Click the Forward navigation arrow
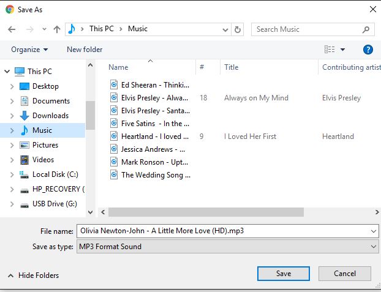 pos(29,29)
